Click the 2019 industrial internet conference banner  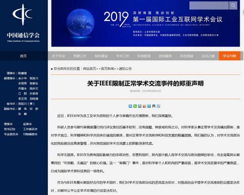point(145,23)
